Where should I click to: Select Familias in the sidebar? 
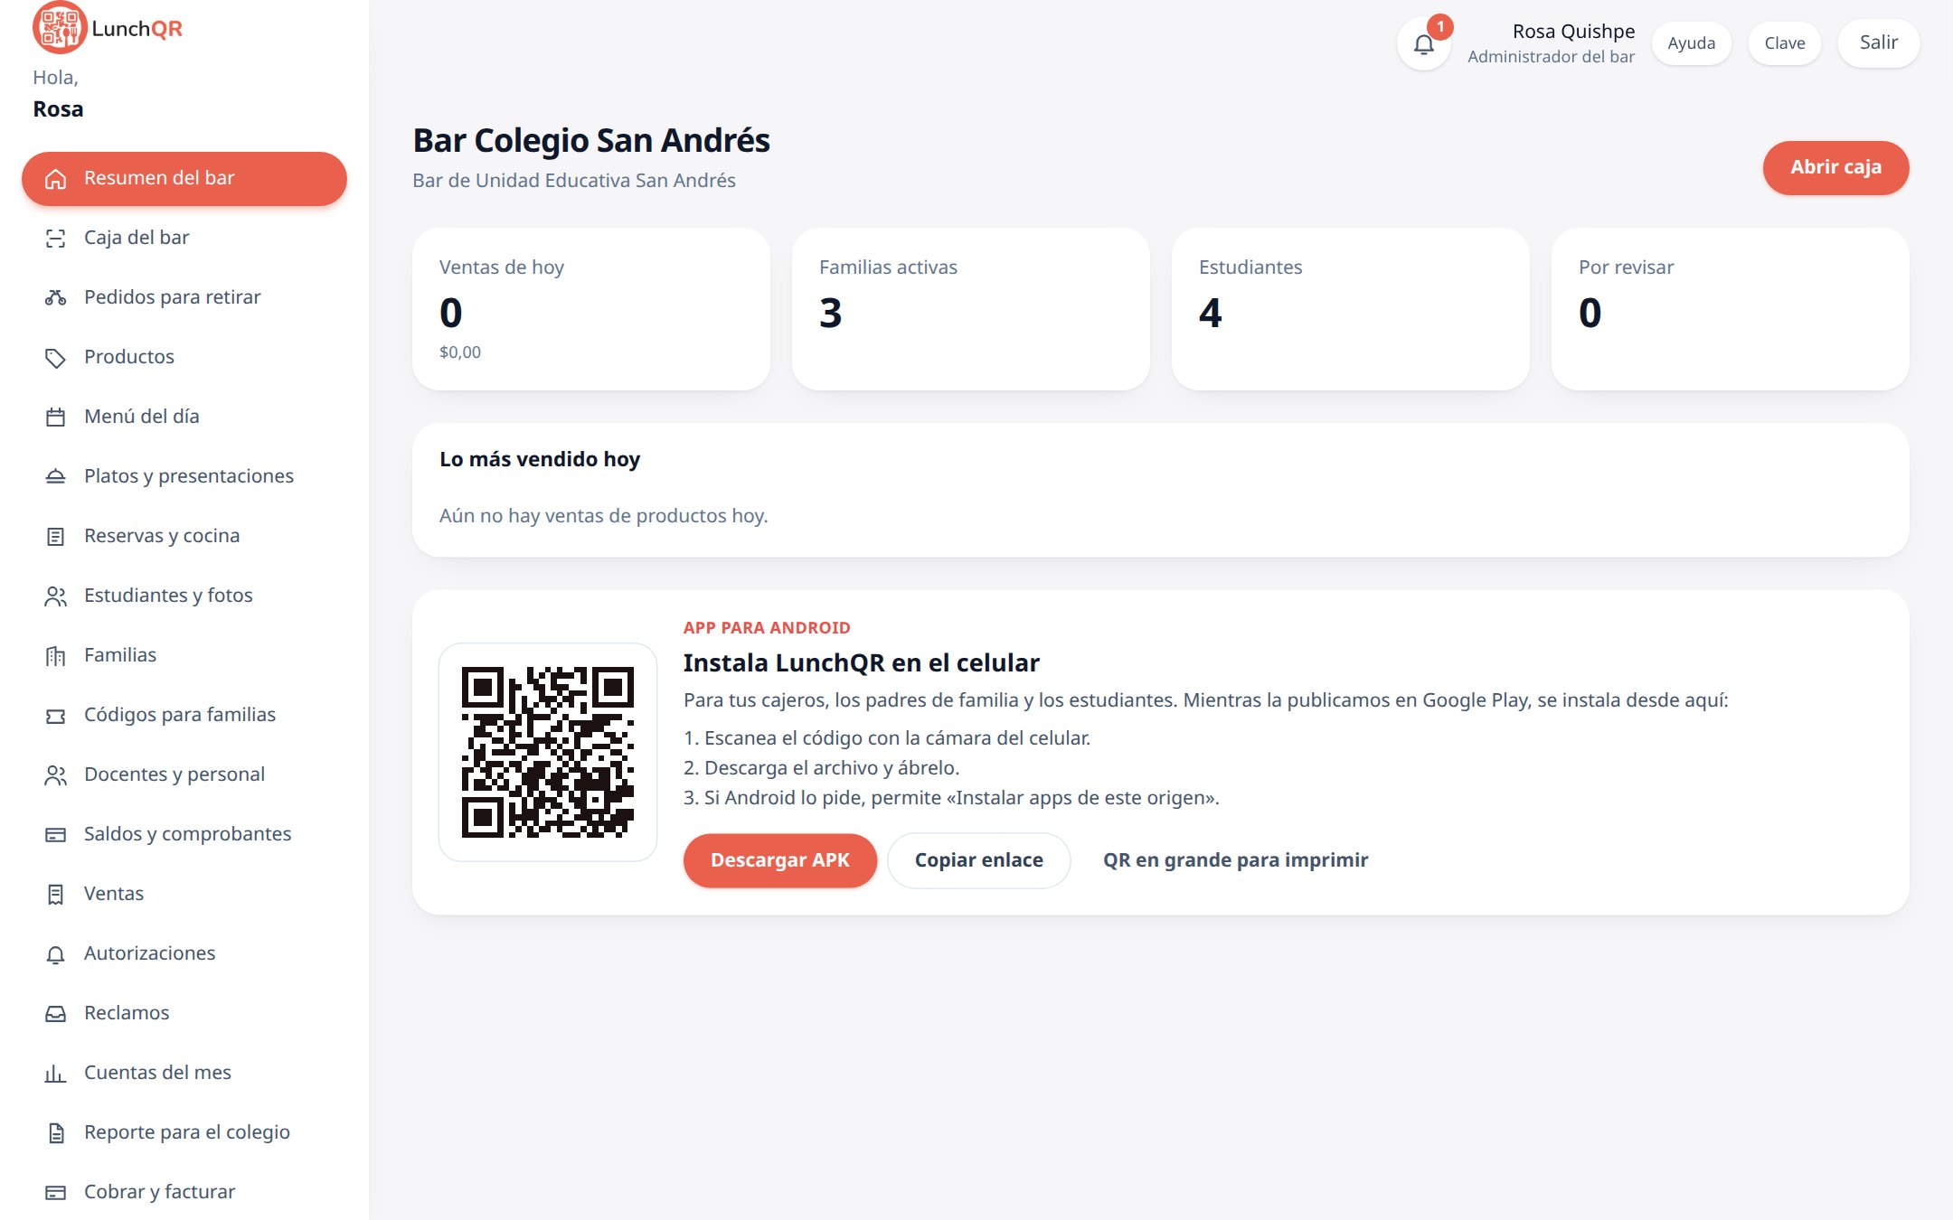(184, 655)
